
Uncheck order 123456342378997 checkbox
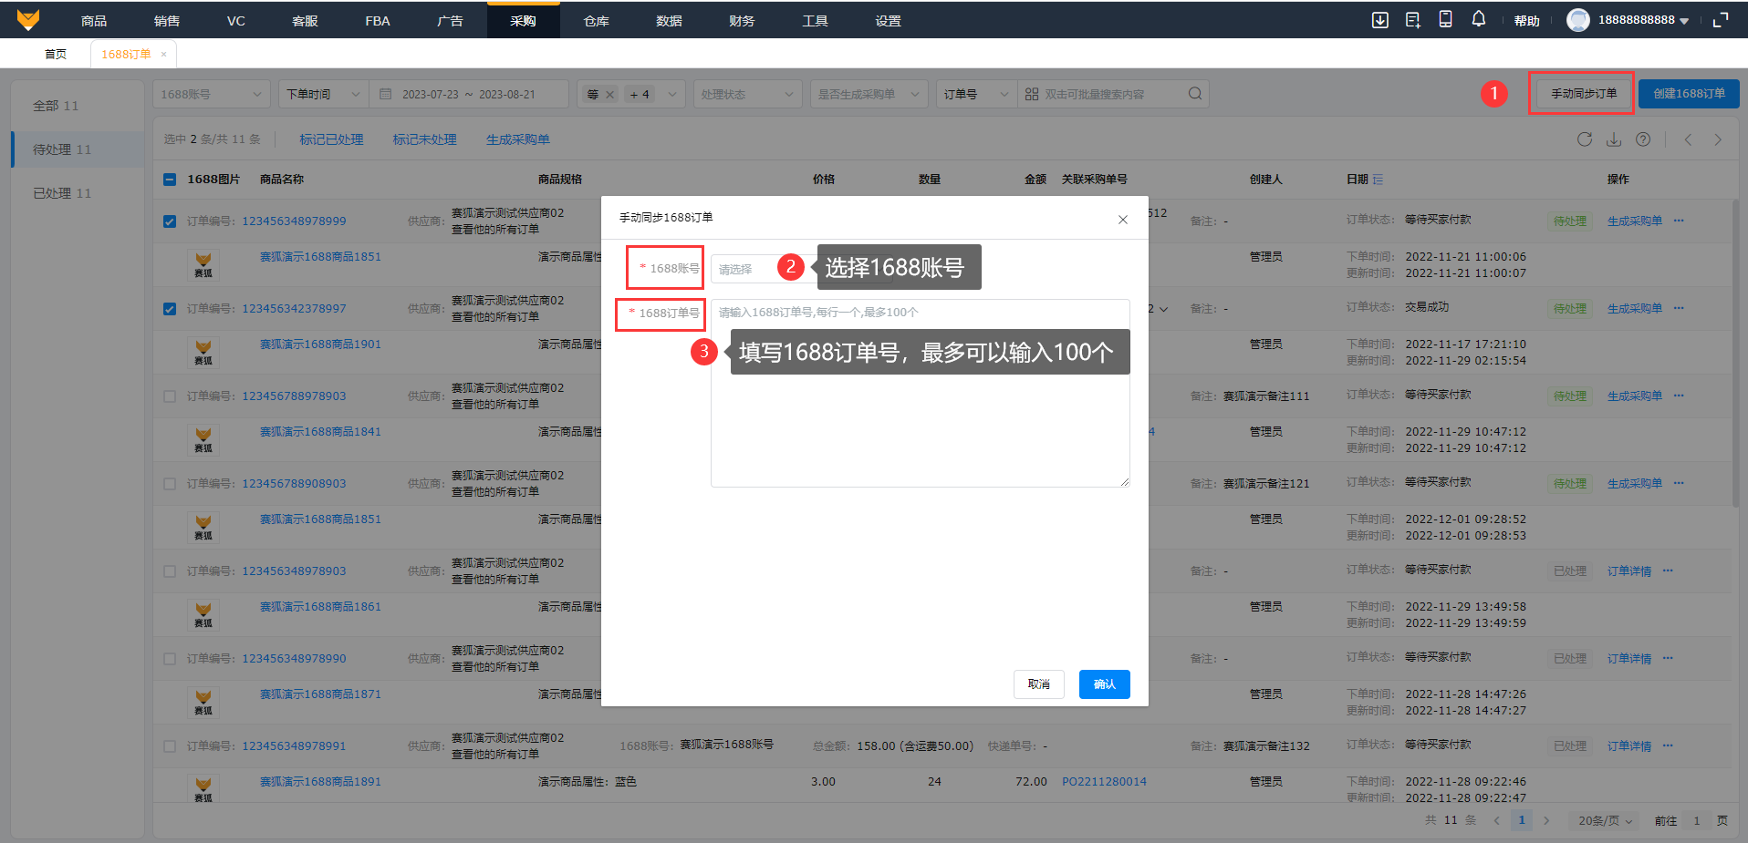coord(170,308)
